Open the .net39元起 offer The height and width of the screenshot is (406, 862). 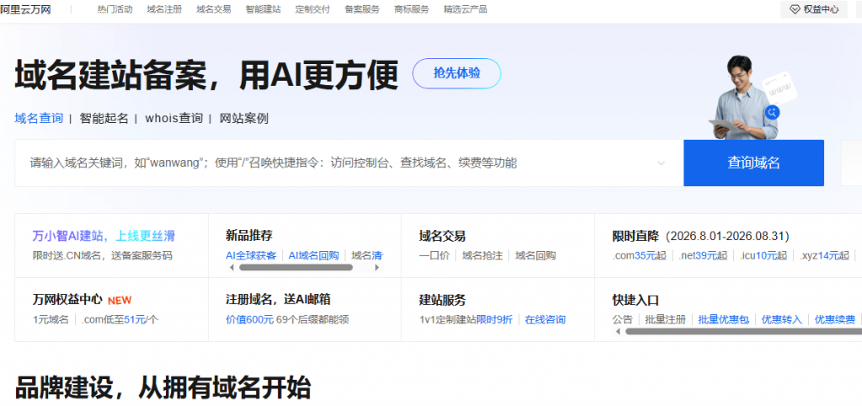coord(703,255)
